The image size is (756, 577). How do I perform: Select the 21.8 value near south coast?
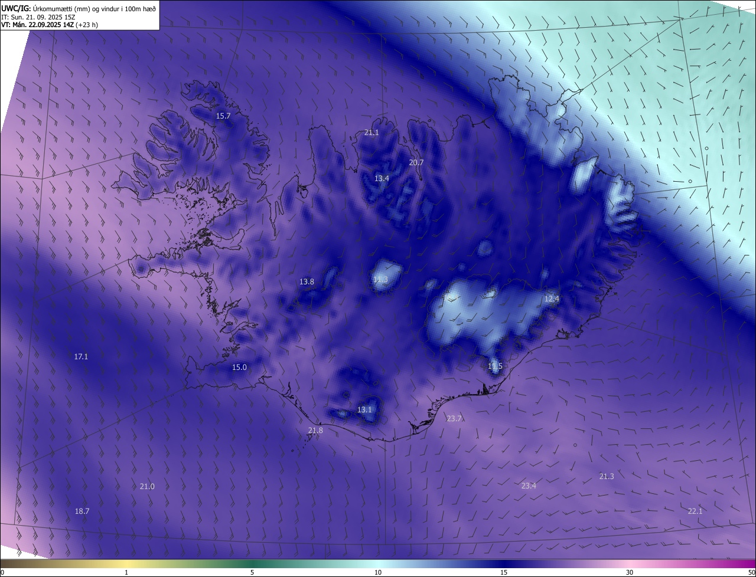point(315,431)
